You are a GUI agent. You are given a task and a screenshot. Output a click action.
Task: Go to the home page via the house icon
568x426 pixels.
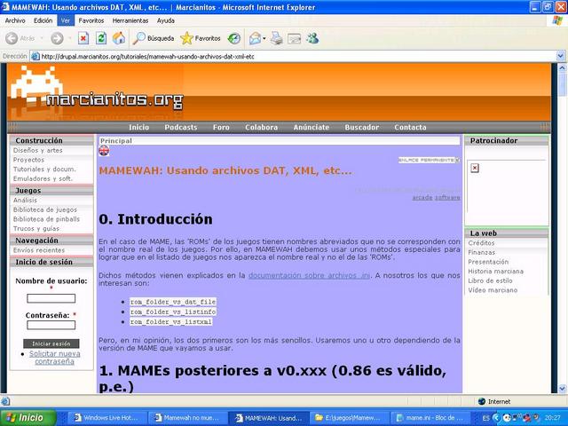point(119,38)
